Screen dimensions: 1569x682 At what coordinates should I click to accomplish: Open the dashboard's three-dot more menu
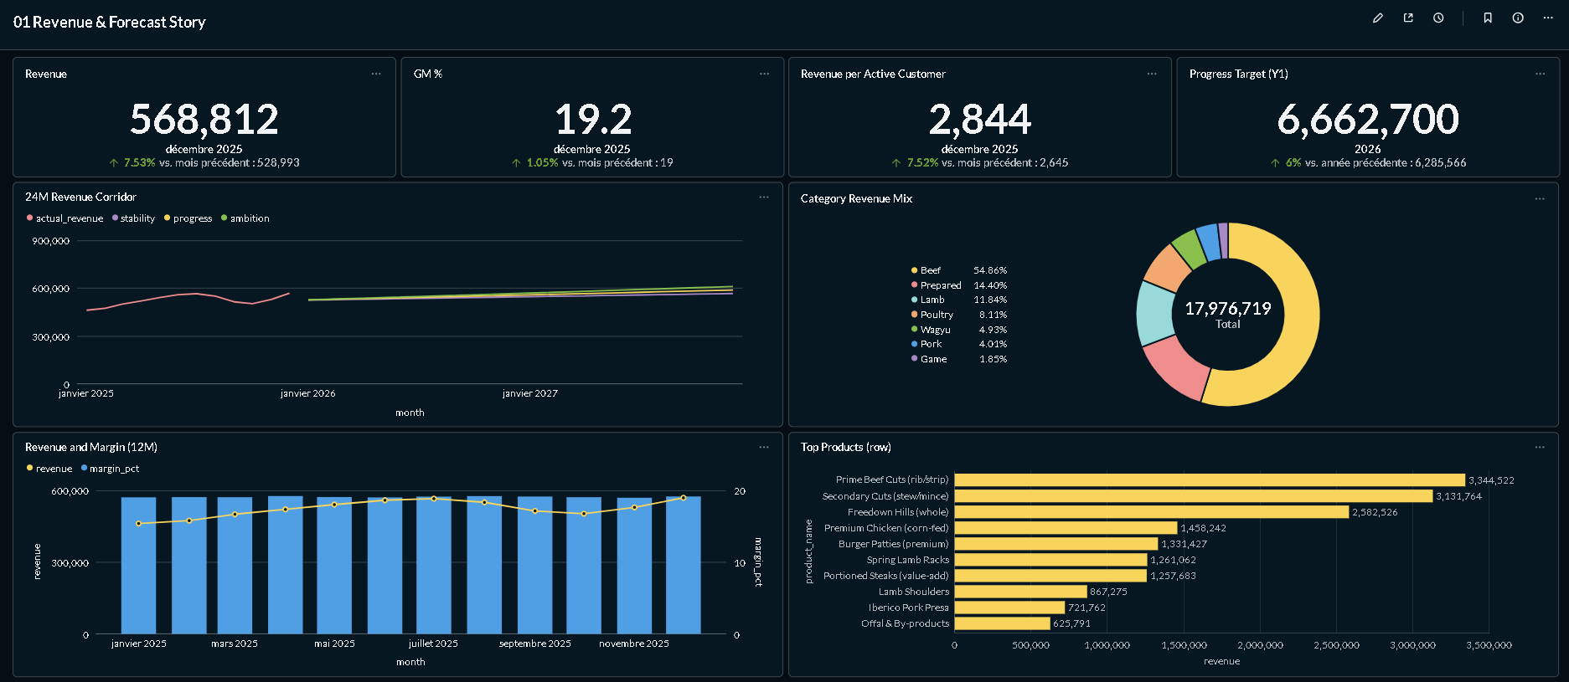point(1548,18)
